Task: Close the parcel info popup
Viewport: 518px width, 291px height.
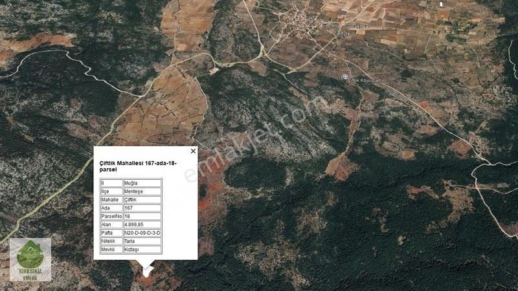Action: (x=193, y=151)
